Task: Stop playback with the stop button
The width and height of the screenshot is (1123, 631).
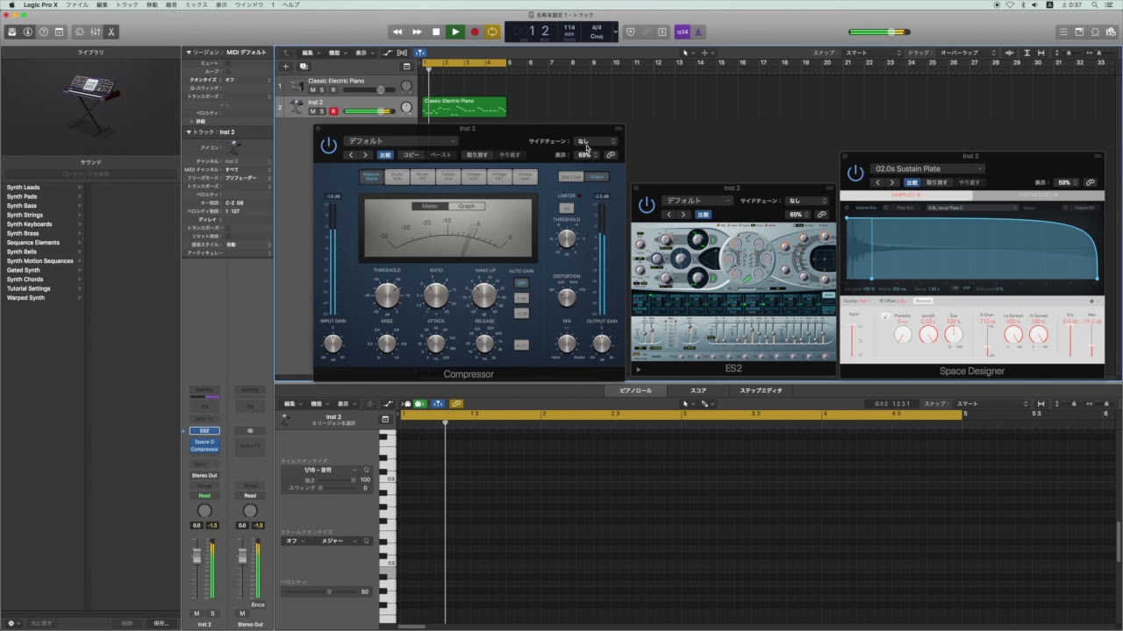Action: click(436, 32)
